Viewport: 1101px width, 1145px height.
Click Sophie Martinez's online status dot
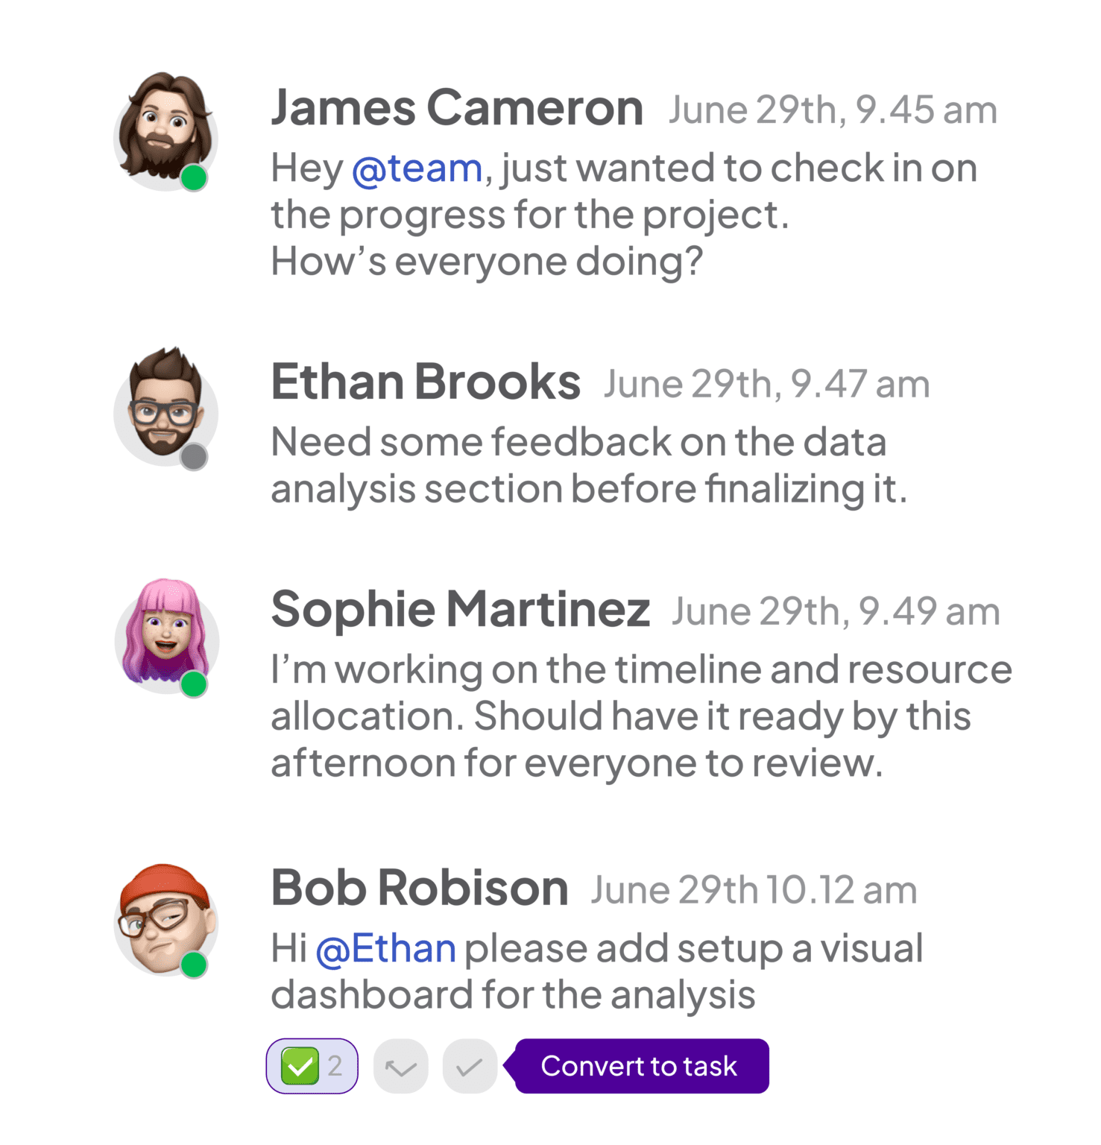[x=195, y=684]
